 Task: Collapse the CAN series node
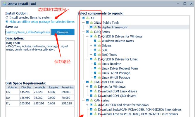[83, 100]
